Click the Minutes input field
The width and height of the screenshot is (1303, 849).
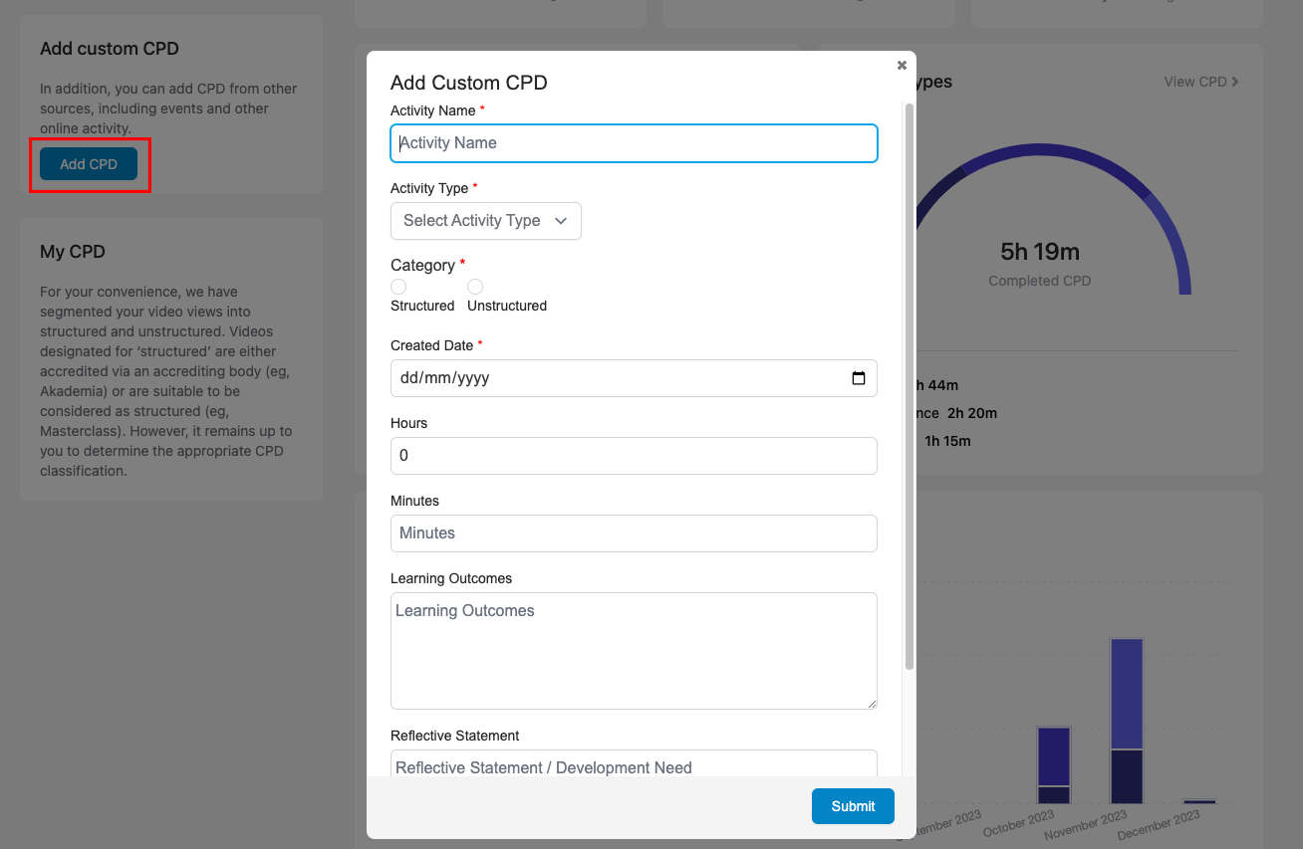pyautogui.click(x=634, y=533)
